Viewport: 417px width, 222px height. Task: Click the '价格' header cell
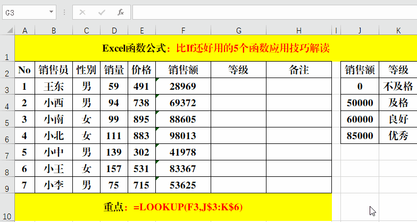(x=141, y=70)
